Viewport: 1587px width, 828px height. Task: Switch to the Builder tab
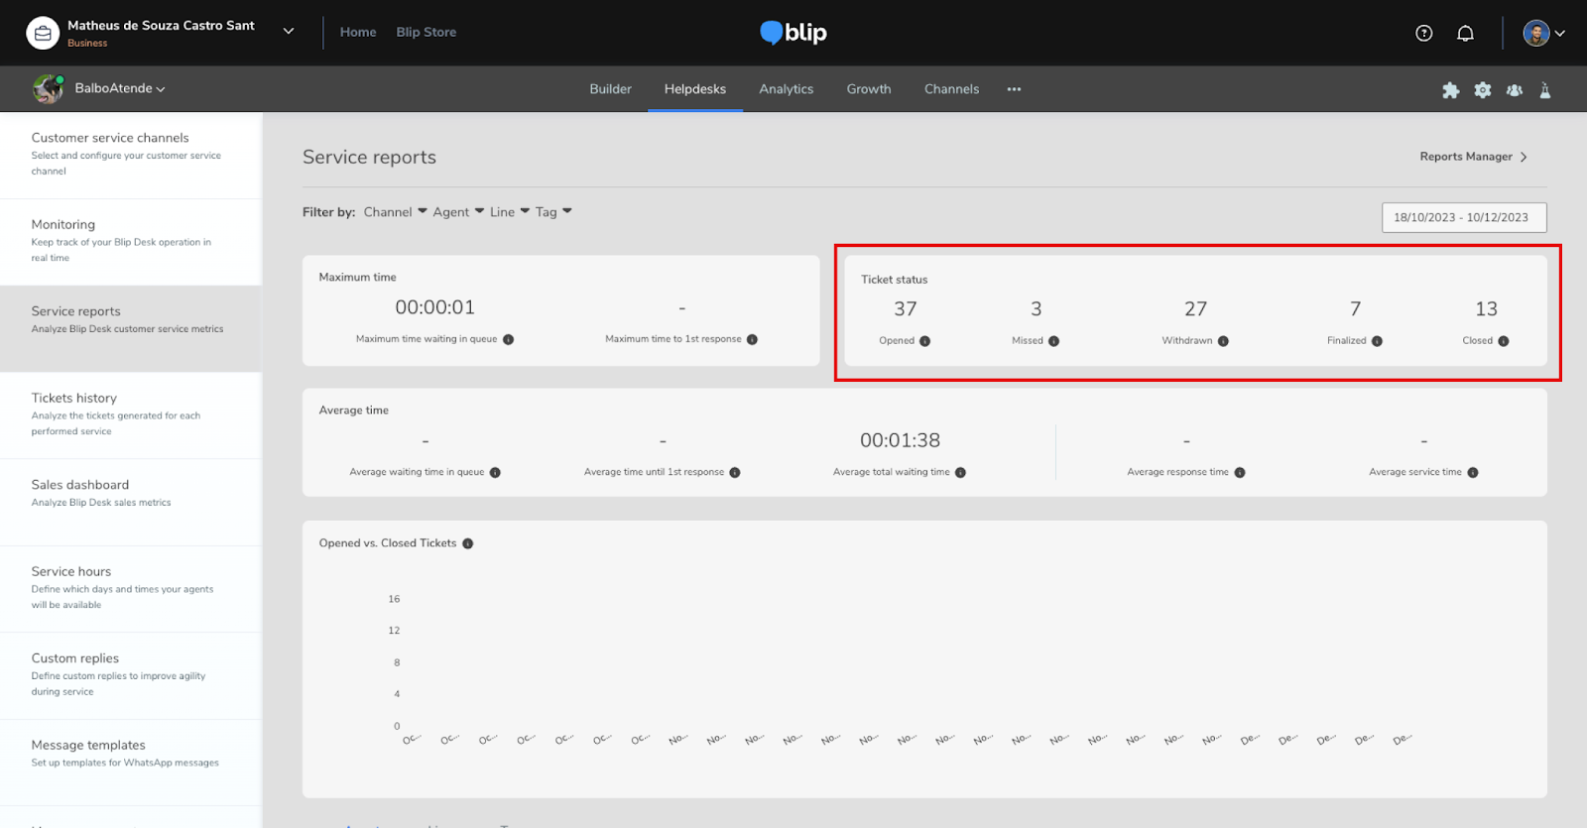tap(610, 89)
